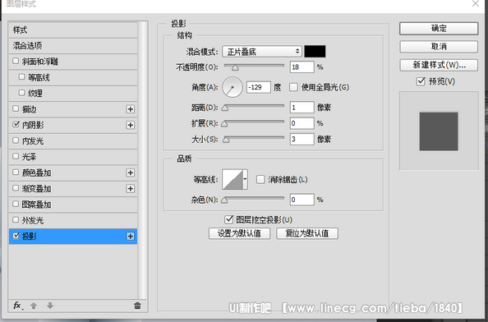Close the 图层样式 dialog

click(476, 4)
